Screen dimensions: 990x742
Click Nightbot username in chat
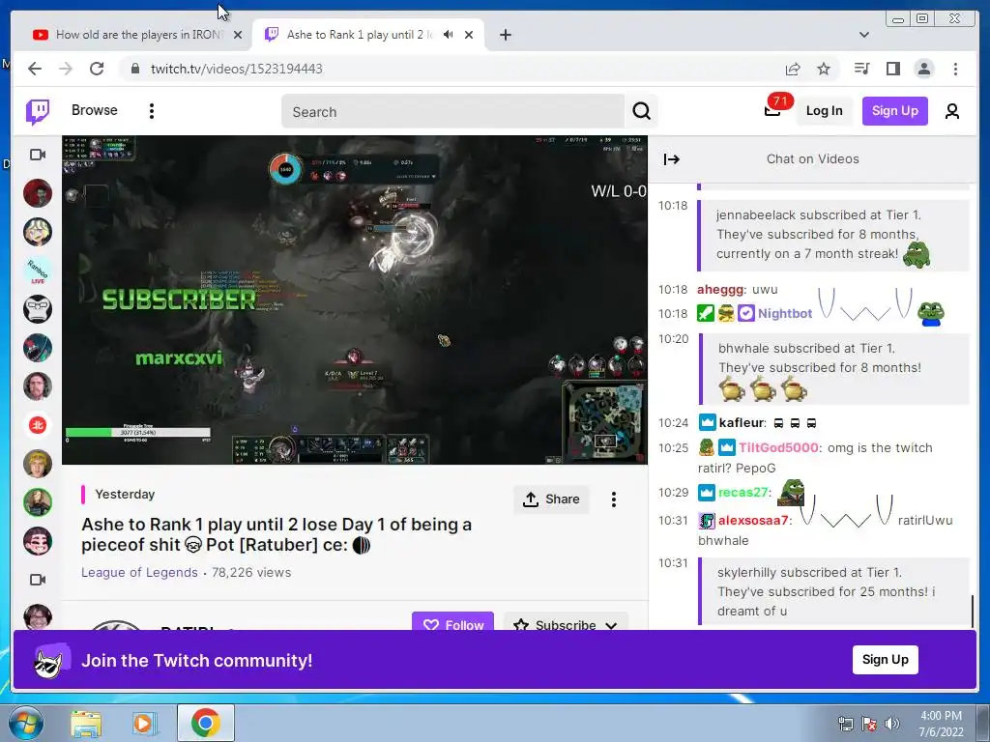click(785, 314)
